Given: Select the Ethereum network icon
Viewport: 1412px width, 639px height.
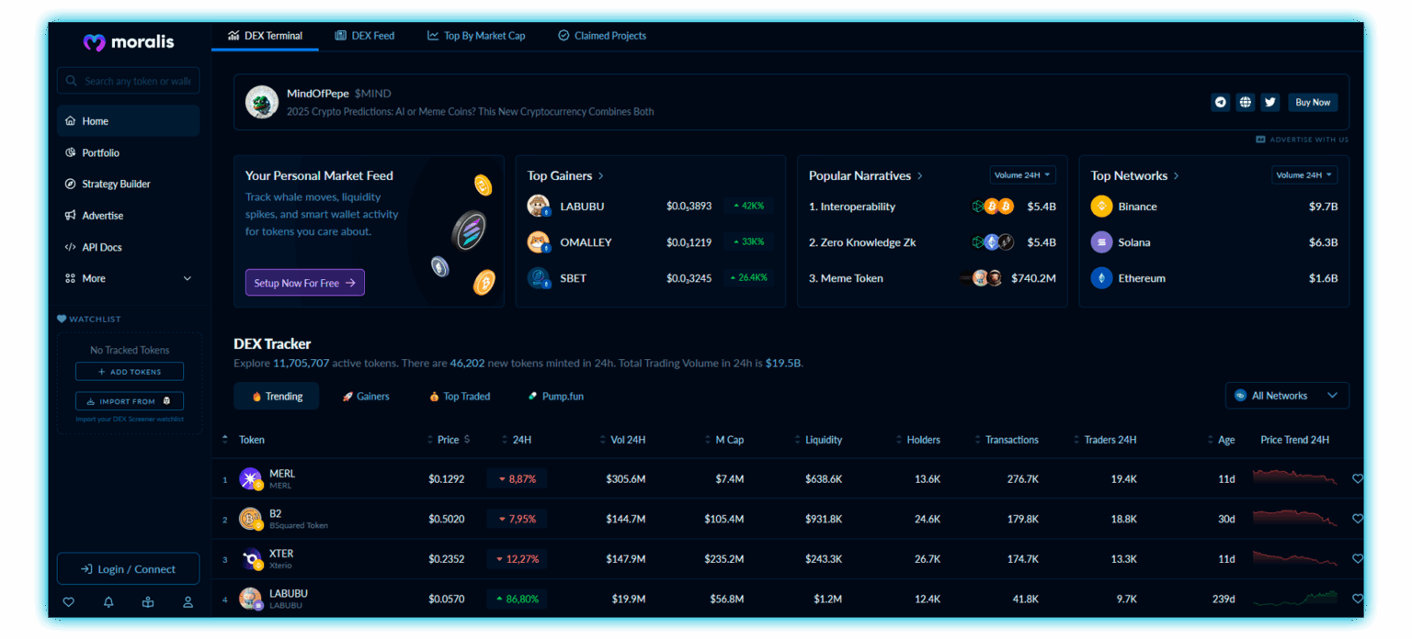Looking at the screenshot, I should pyautogui.click(x=1101, y=278).
